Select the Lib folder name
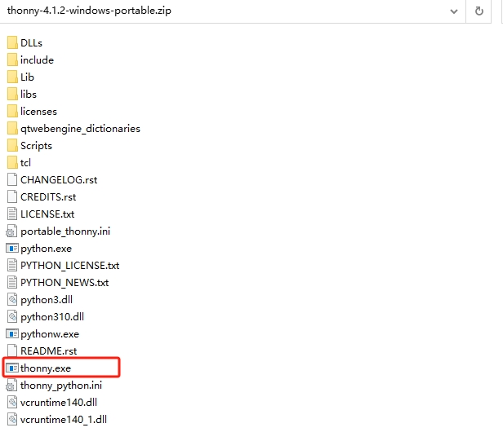This screenshot has height=432, width=503. coord(27,77)
